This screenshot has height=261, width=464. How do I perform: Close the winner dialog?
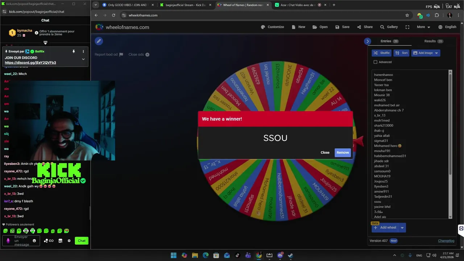(325, 153)
